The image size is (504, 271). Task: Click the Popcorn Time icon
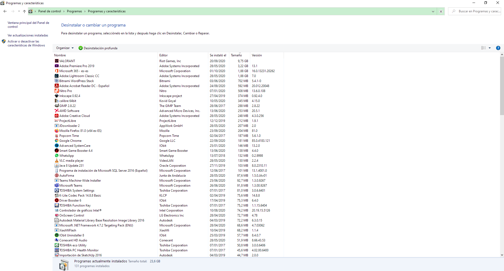tap(56, 135)
